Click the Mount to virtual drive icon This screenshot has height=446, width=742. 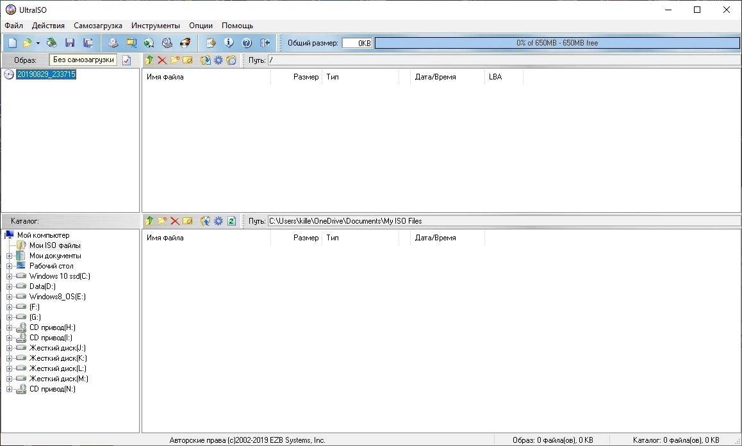click(167, 43)
